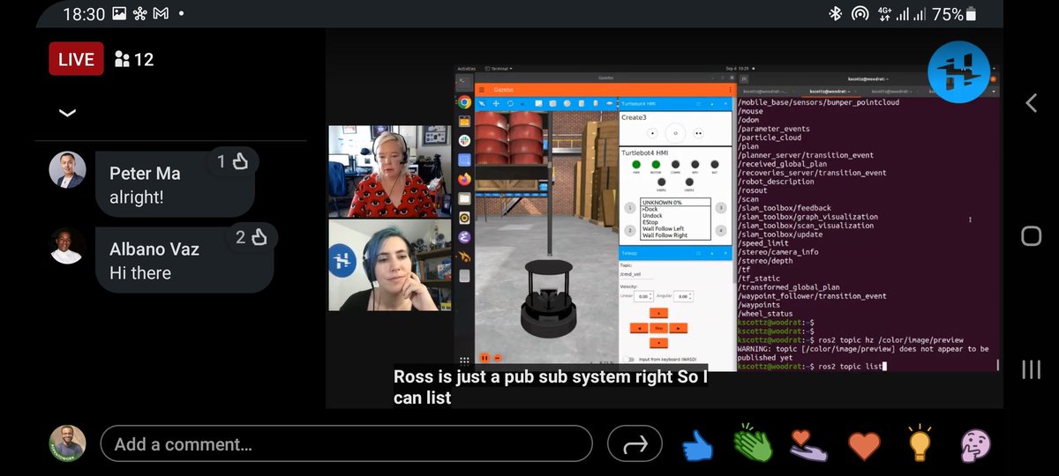1059x476 pixels.
Task: Open Albano Vaz's profile picture
Action: [x=67, y=246]
